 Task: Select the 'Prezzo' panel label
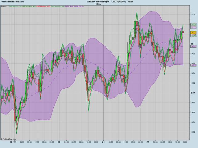click(x=4, y=6)
